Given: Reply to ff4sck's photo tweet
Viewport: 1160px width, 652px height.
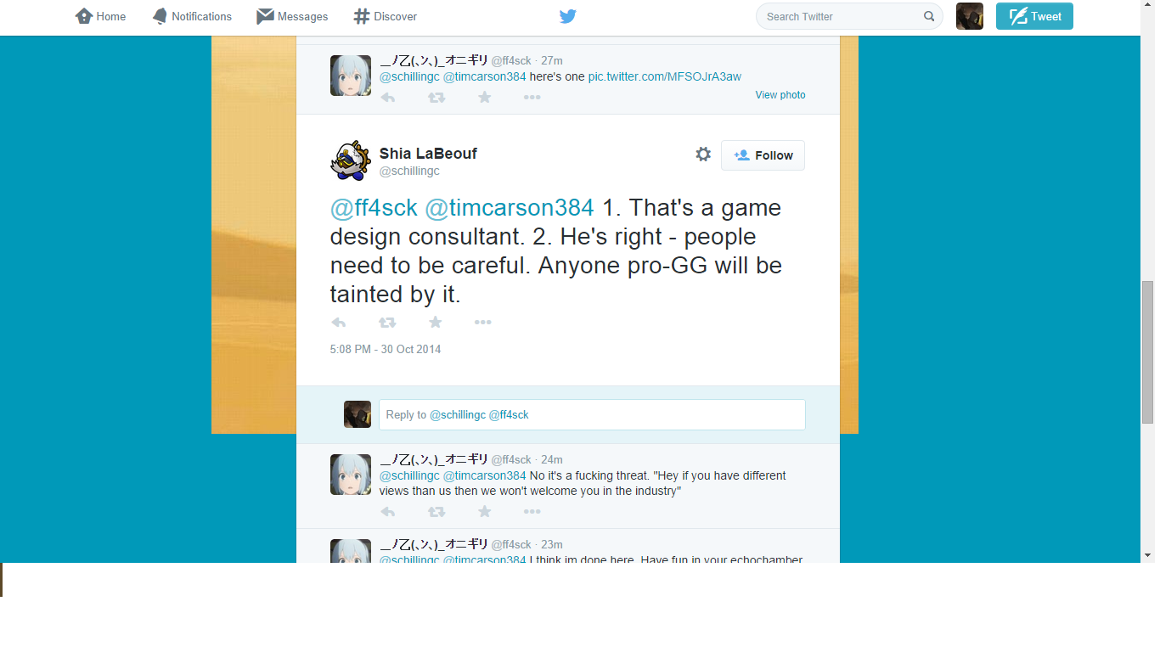Looking at the screenshot, I should [x=388, y=97].
